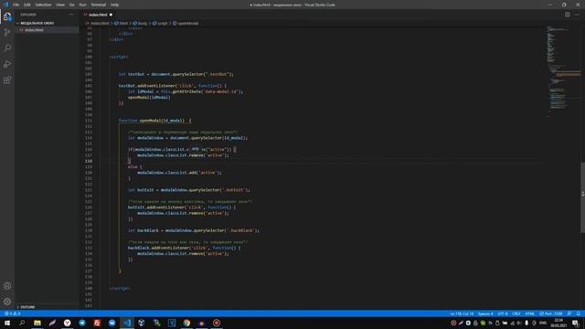Open Windows taskbar search

coord(22,323)
